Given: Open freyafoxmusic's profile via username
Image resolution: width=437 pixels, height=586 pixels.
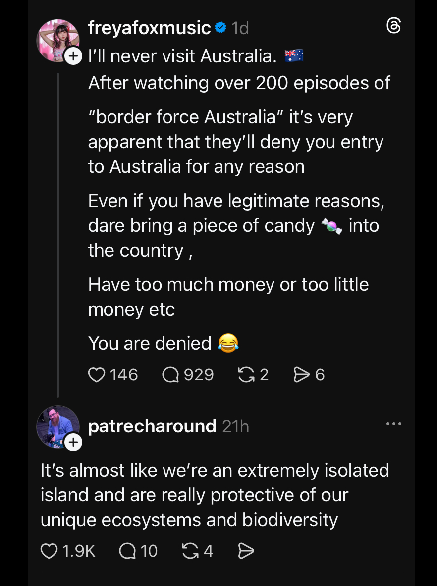Looking at the screenshot, I should click(150, 28).
